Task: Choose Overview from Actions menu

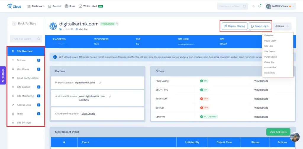Action: pos(269,35)
